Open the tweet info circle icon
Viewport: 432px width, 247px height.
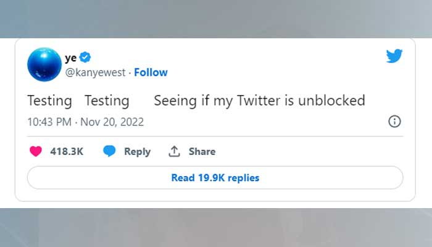[x=394, y=121]
